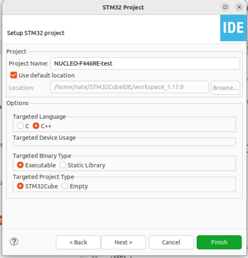
Task: Select C++ as targeted language
Action: click(36, 126)
